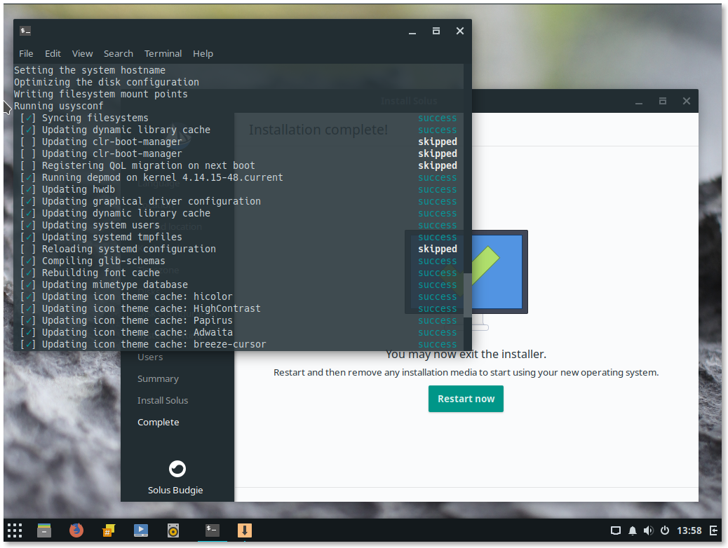This screenshot has width=728, height=548.
Task: Click the Solus Budgie label in the installer
Action: click(x=175, y=490)
